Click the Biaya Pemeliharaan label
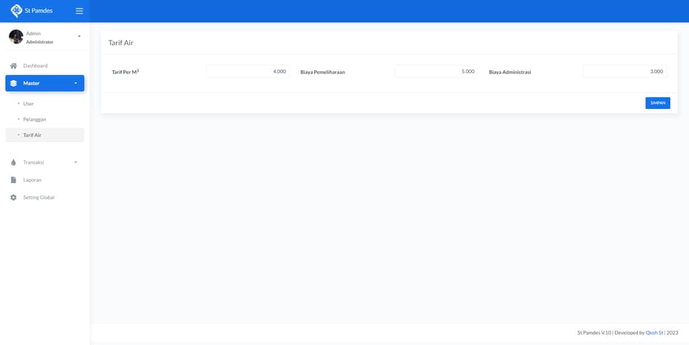 click(322, 72)
